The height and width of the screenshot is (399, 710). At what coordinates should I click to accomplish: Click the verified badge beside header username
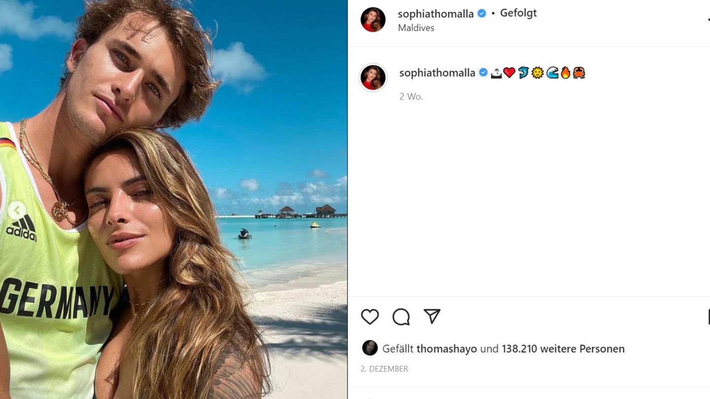tap(482, 14)
